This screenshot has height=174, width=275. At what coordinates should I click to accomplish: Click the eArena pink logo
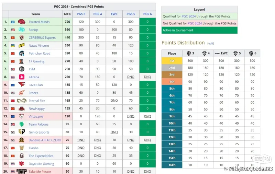pyautogui.click(x=22, y=77)
